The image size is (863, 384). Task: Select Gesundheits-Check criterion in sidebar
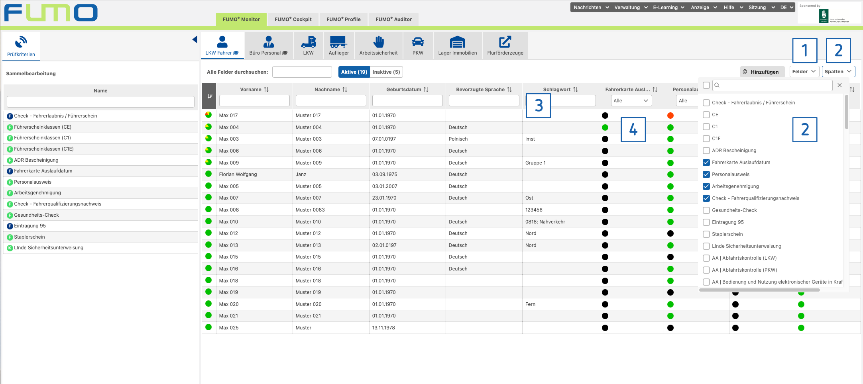point(100,215)
